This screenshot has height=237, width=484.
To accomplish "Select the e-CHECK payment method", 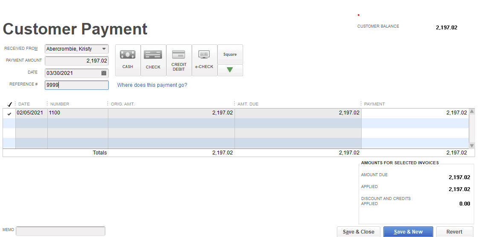I will [205, 60].
